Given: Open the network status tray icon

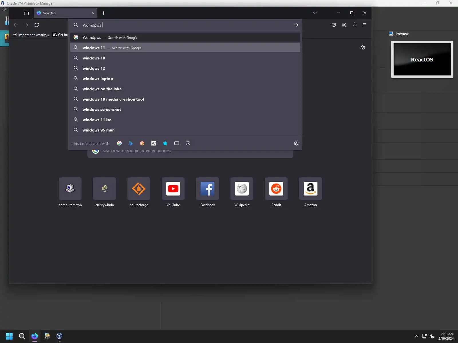Looking at the screenshot, I should point(424,336).
